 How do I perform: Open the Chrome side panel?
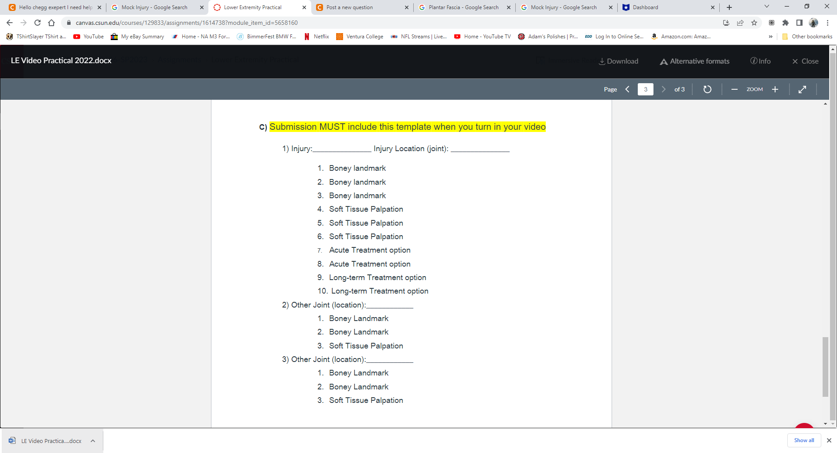pyautogui.click(x=800, y=23)
